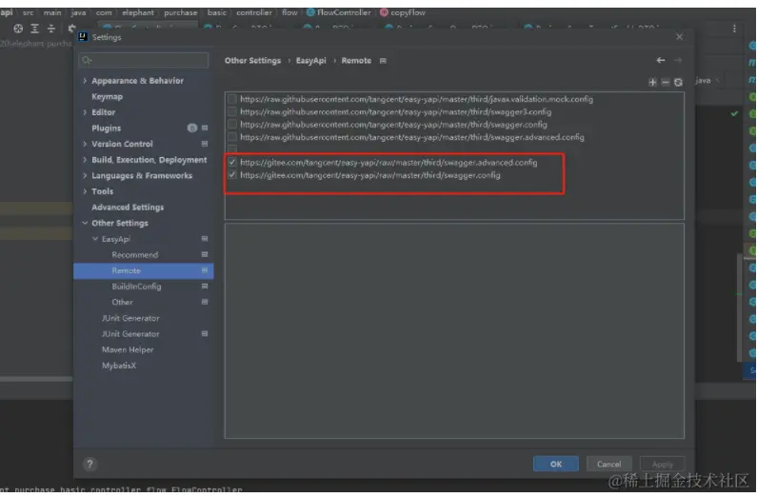Collapse Other Settings section arrow
This screenshot has width=757, height=497.
click(x=85, y=223)
